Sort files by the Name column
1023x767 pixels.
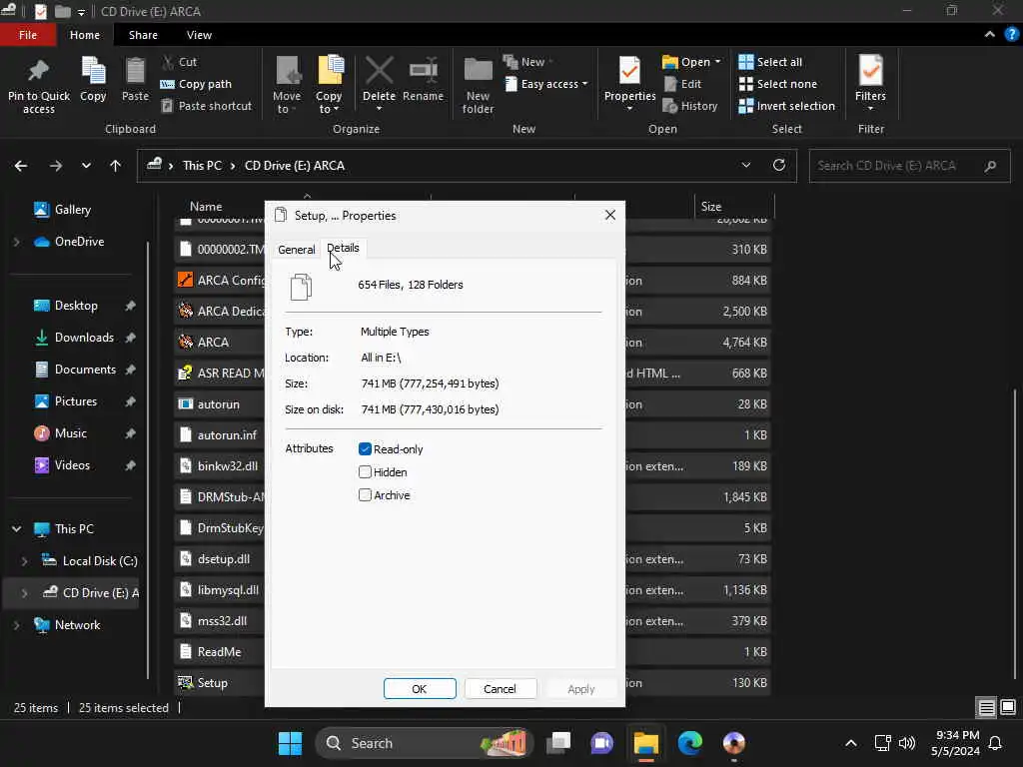coord(206,206)
